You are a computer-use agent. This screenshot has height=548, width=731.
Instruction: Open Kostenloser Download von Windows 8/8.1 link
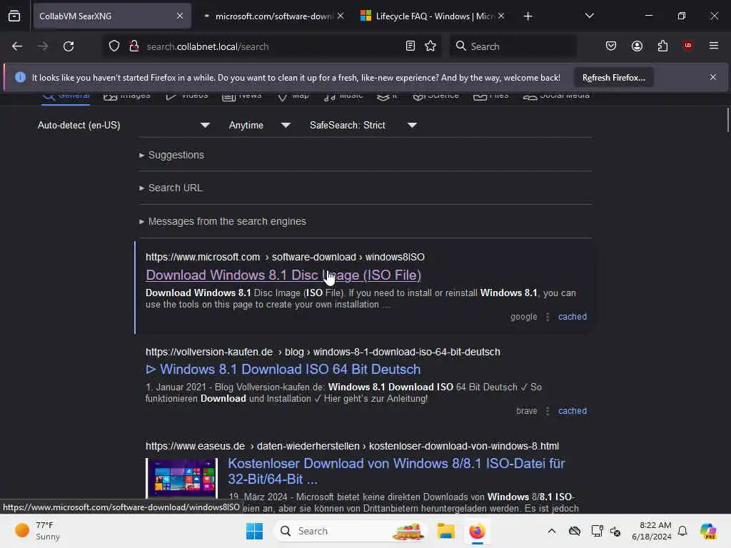[396, 471]
